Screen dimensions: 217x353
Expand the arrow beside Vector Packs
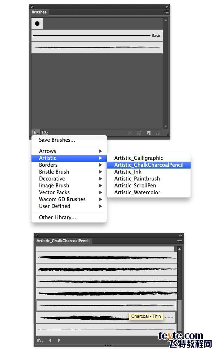101,192
